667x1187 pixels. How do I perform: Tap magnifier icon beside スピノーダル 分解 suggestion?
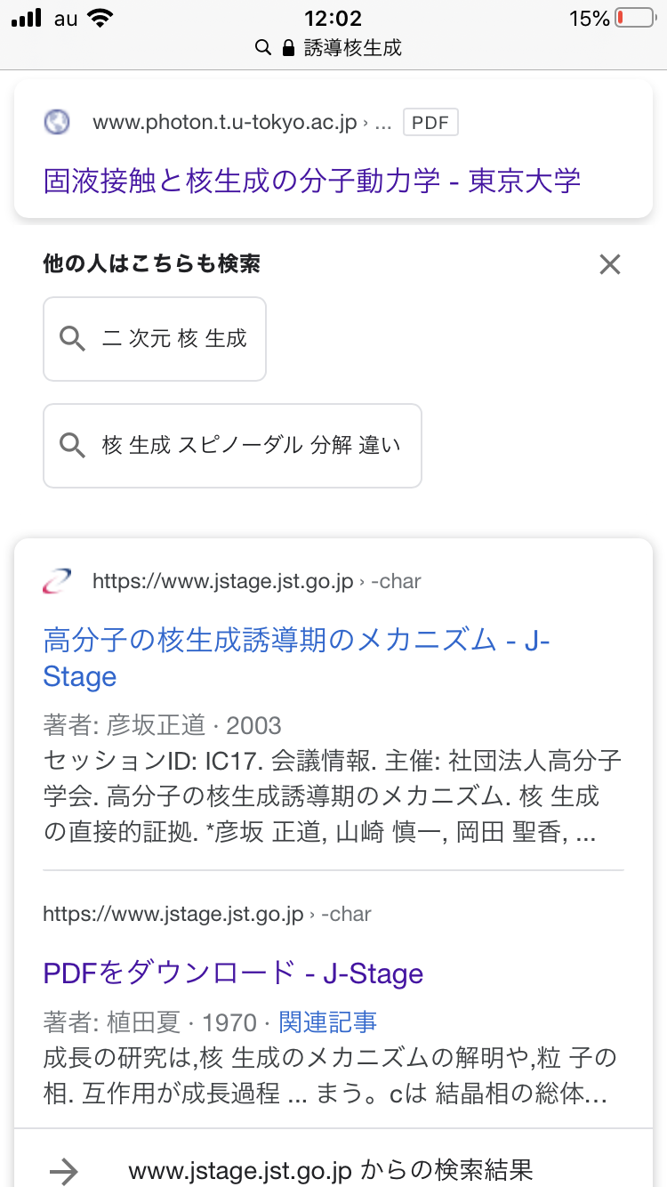(72, 445)
